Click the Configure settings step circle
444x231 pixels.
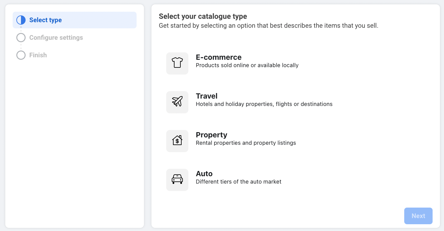coord(21,38)
